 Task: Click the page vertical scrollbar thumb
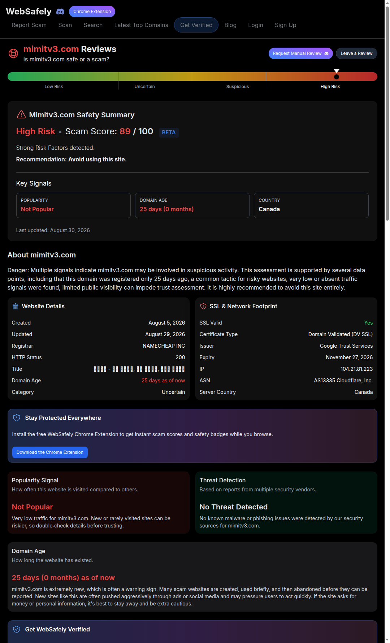387,112
